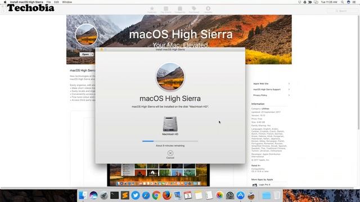Click the Open button under High Sierra icon
Image resolution: width=360 pixels, height=202 pixels.
click(x=85, y=54)
